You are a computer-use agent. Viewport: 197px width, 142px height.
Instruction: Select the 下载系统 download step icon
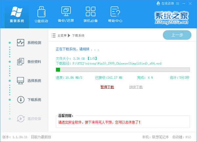pos(21,100)
